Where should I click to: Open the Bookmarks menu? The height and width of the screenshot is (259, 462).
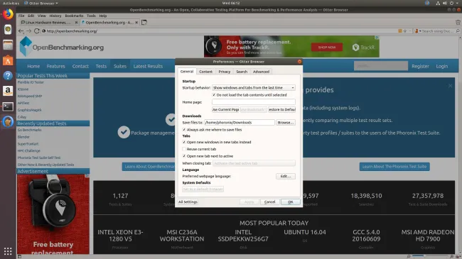pos(74,16)
